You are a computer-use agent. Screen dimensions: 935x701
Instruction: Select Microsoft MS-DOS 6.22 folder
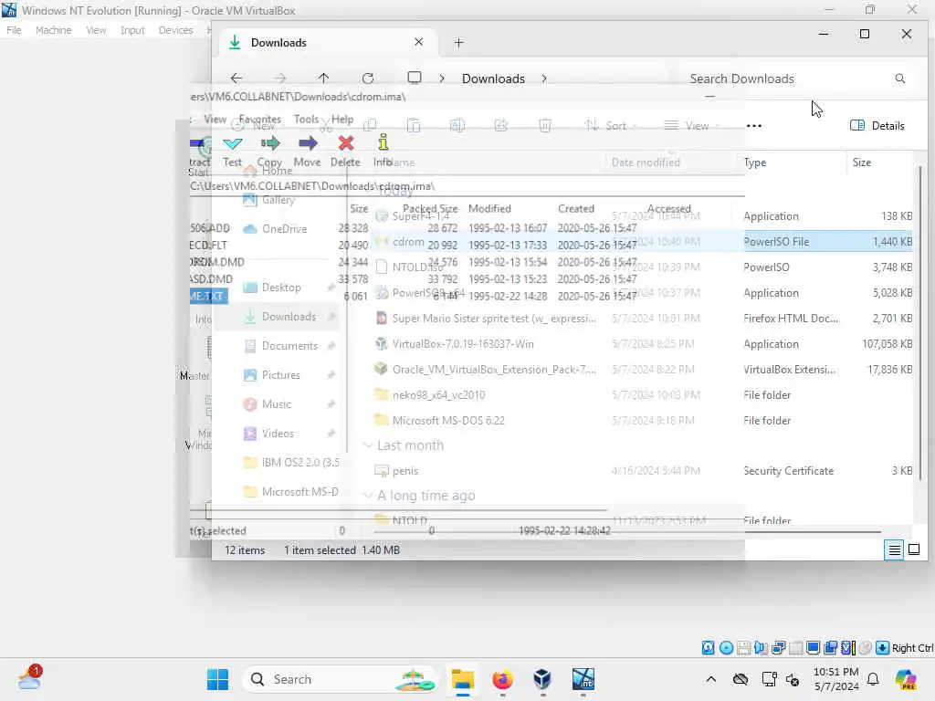pos(447,421)
